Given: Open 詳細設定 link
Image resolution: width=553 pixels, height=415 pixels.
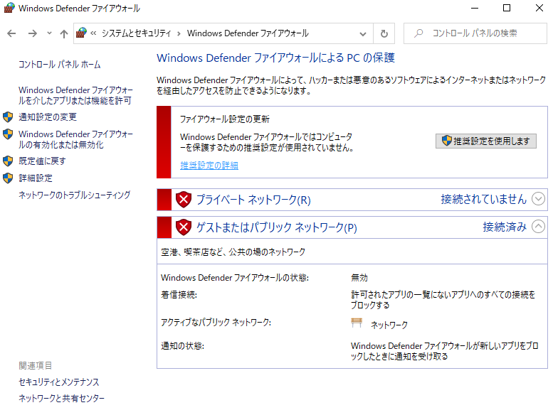Looking at the screenshot, I should tap(36, 178).
